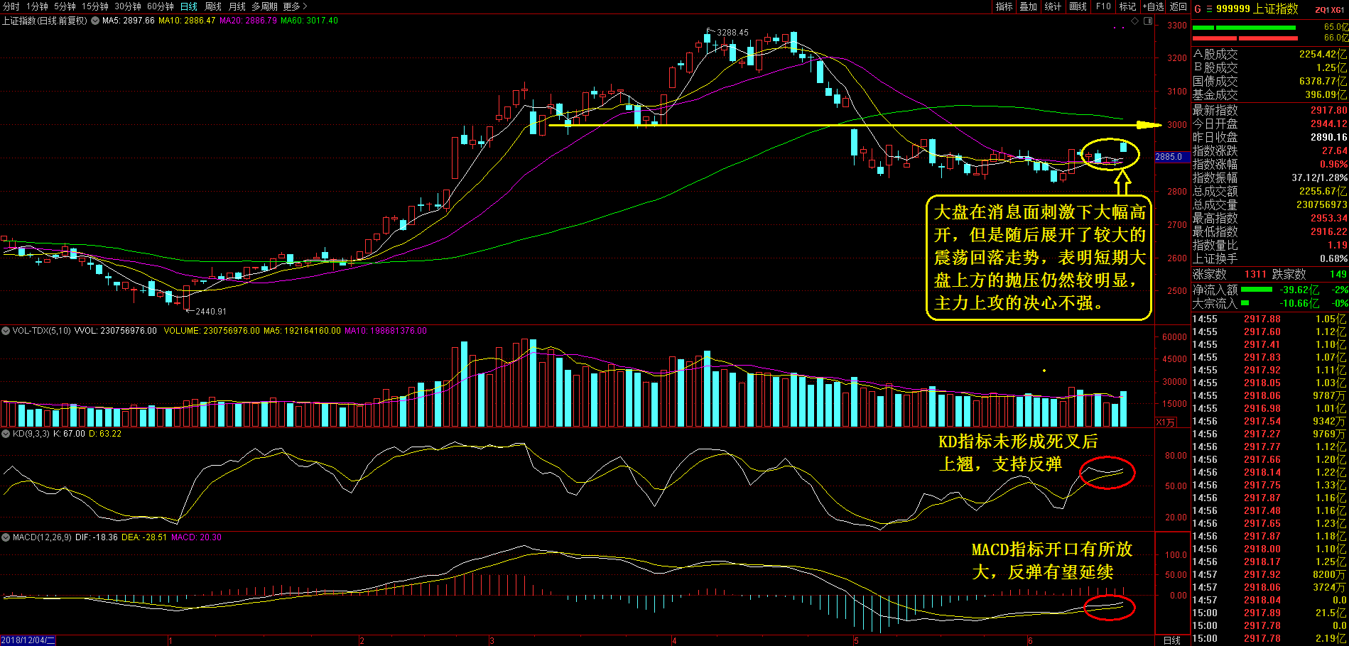The width and height of the screenshot is (1349, 646).
Task: Click the 今日开盘 value 2944.12
Action: pos(1328,124)
